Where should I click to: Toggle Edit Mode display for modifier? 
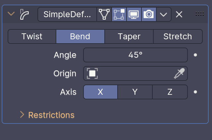coord(119,15)
